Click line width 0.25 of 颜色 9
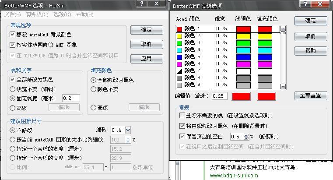This screenshot has height=180, width=333. click(221, 85)
